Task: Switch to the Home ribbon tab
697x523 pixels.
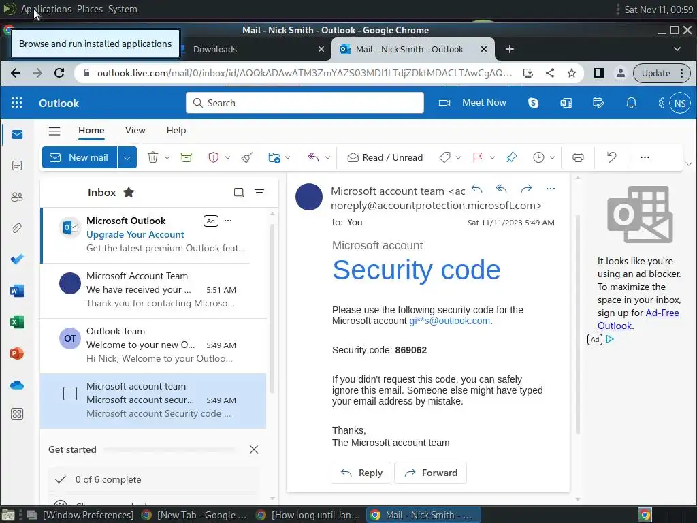Action: coord(91,130)
